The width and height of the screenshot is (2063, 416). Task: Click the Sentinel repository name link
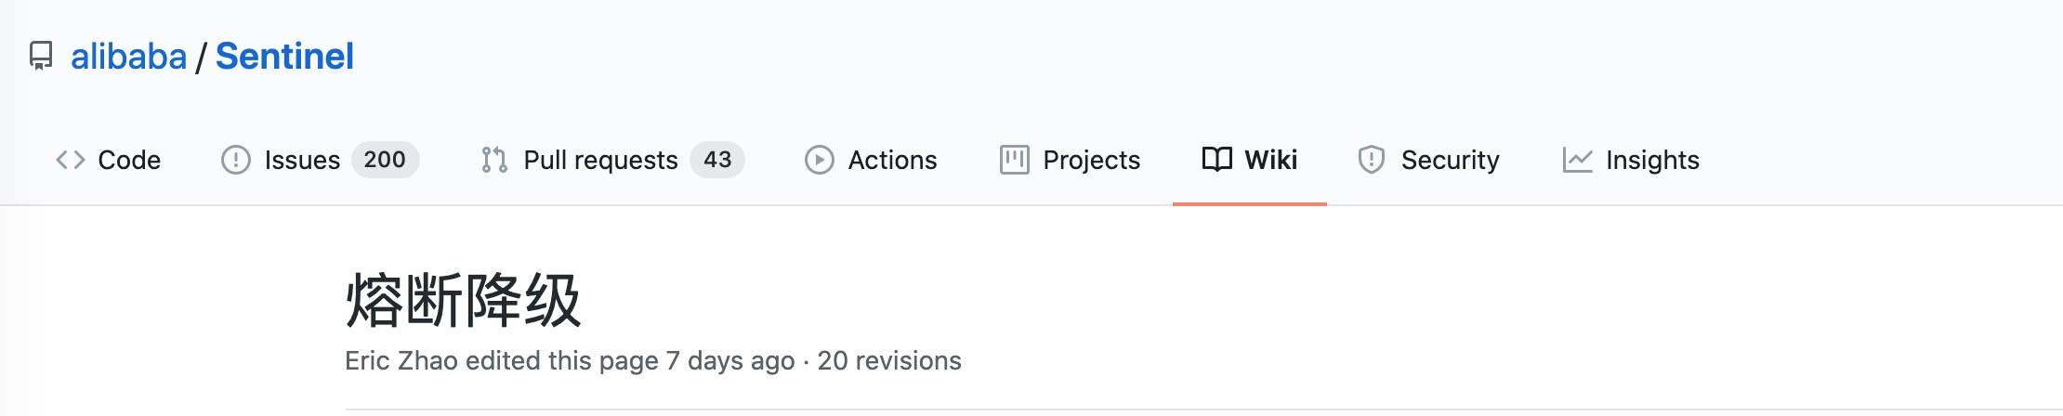pyautogui.click(x=284, y=57)
